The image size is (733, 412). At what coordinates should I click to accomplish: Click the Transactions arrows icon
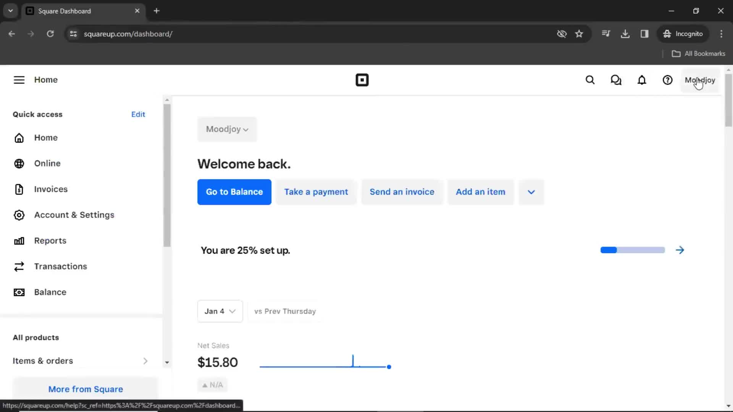(19, 266)
